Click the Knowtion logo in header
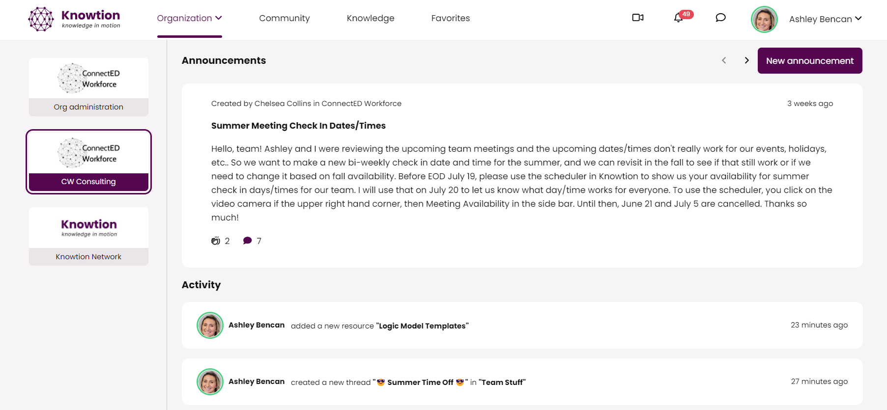The image size is (887, 410). (75, 19)
